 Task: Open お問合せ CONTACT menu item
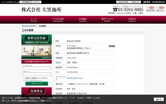pyautogui.click(x=132, y=20)
